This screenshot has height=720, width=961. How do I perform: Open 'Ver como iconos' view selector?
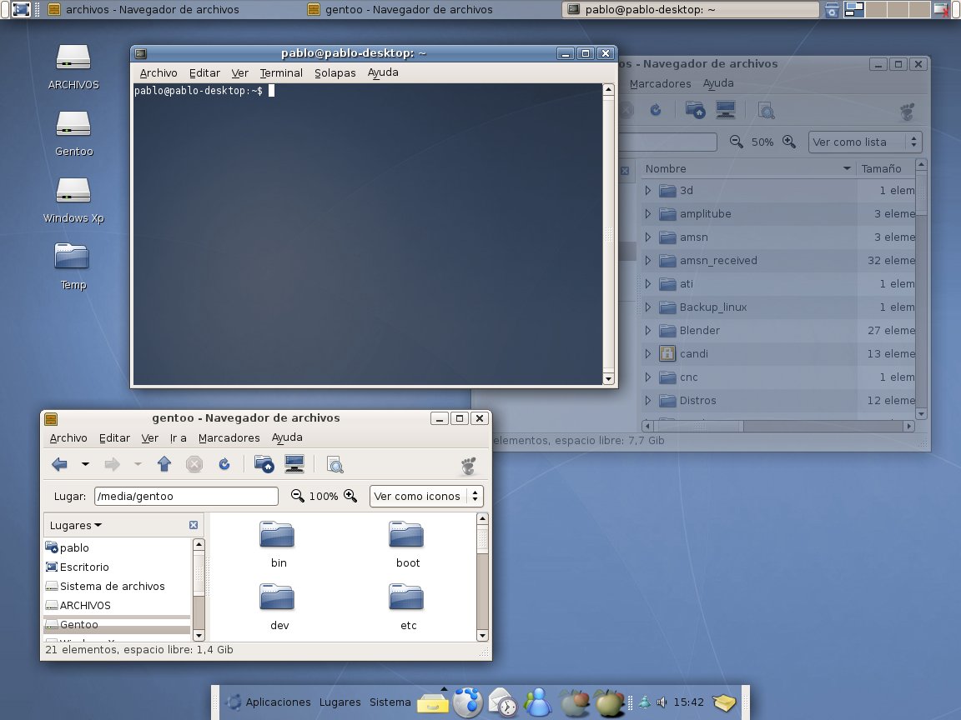tap(426, 496)
